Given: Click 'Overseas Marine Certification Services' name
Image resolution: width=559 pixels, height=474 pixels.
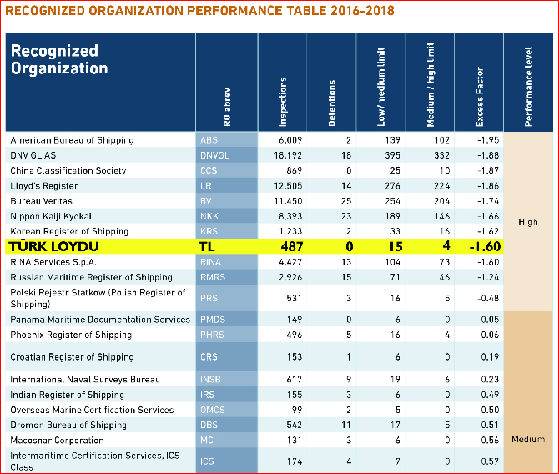Looking at the screenshot, I should pos(92,410).
